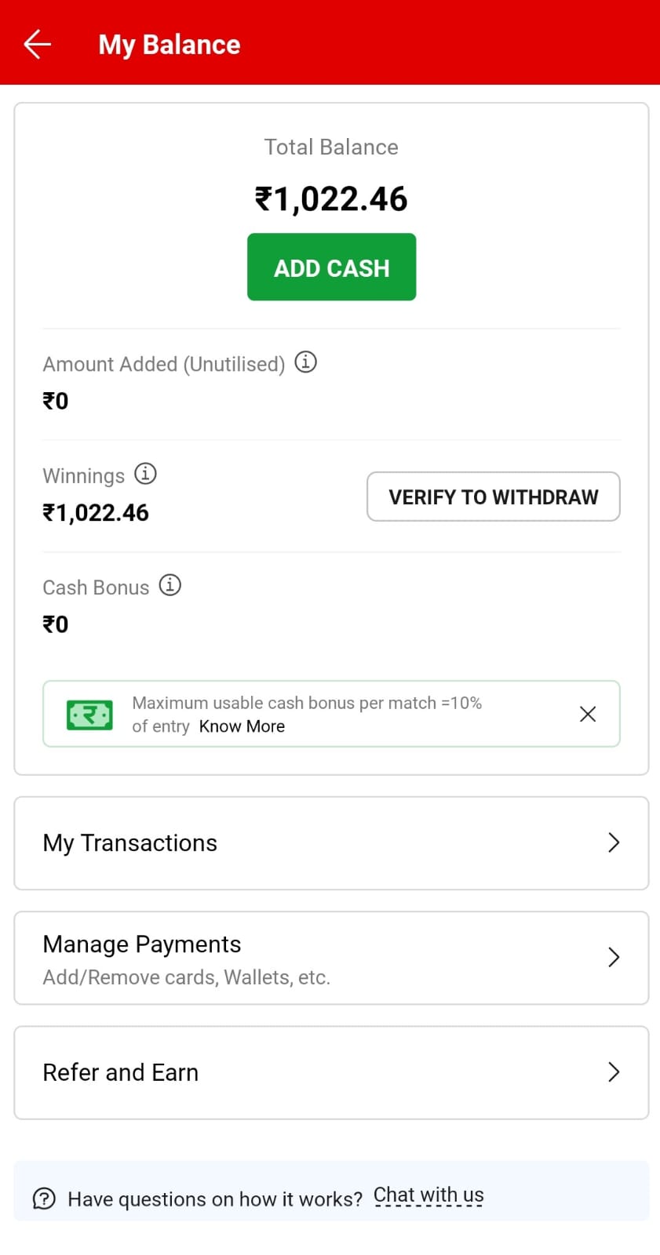Image resolution: width=660 pixels, height=1255 pixels.
Task: Open the Chat with us link
Action: 428,1195
